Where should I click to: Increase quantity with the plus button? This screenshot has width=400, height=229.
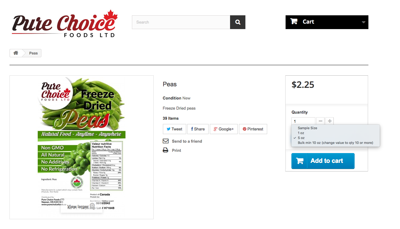click(330, 121)
